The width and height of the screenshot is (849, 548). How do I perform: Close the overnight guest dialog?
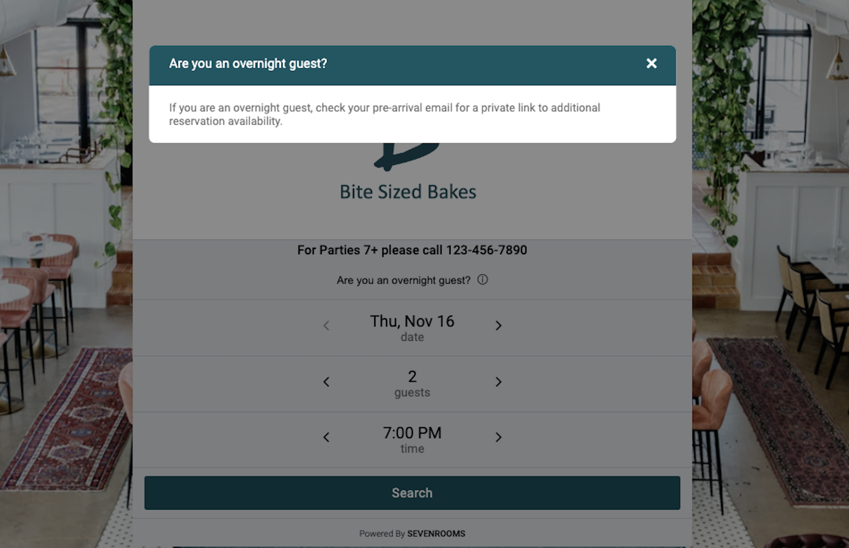(651, 63)
